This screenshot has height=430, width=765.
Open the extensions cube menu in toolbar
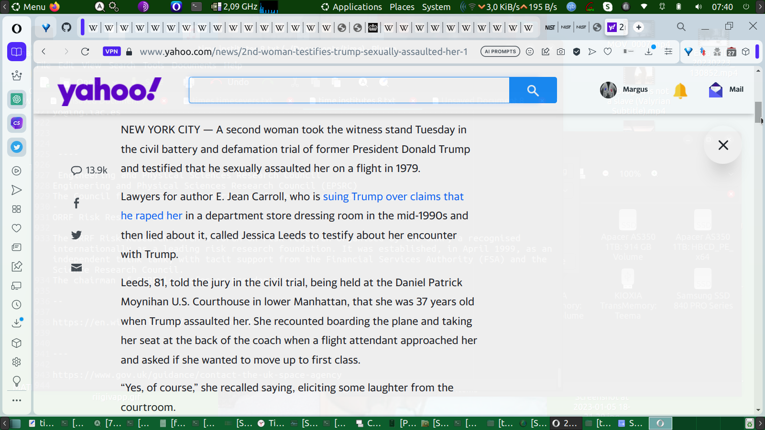(x=746, y=52)
